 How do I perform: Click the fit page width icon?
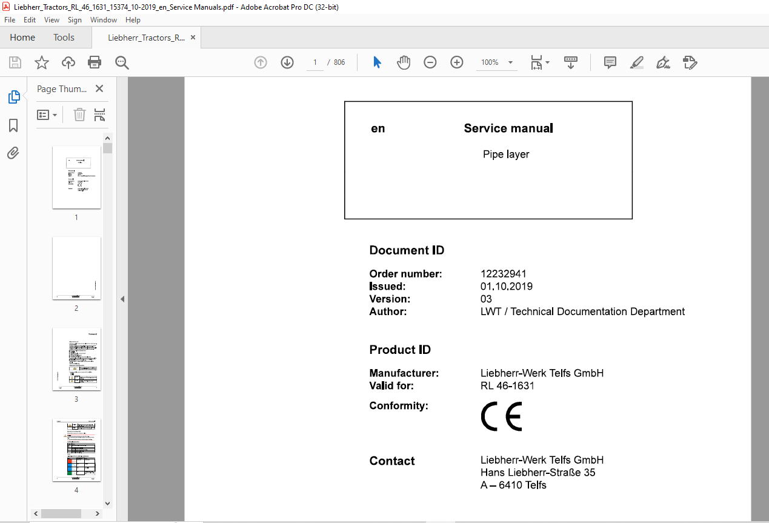click(x=536, y=62)
